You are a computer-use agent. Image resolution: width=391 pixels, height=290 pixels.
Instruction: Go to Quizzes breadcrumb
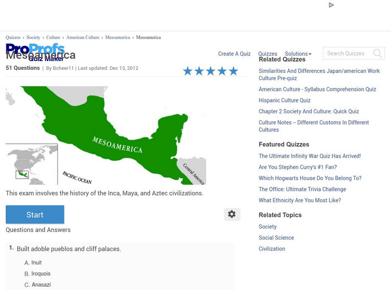(13, 38)
